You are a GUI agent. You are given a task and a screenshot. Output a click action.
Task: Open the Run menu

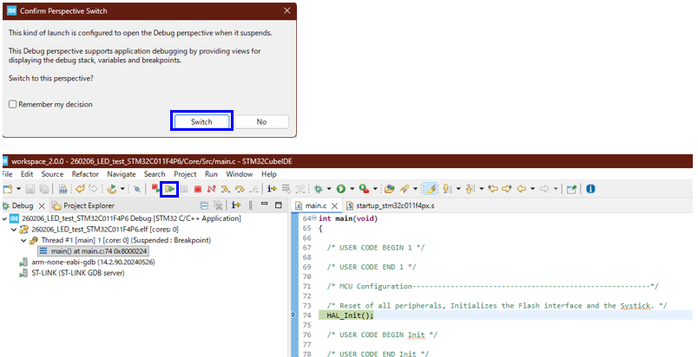pos(211,174)
